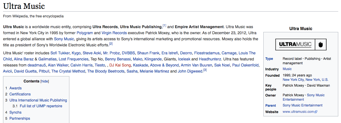Open the Music industry link in infobox
This screenshot has width=341, height=123.
287,69
